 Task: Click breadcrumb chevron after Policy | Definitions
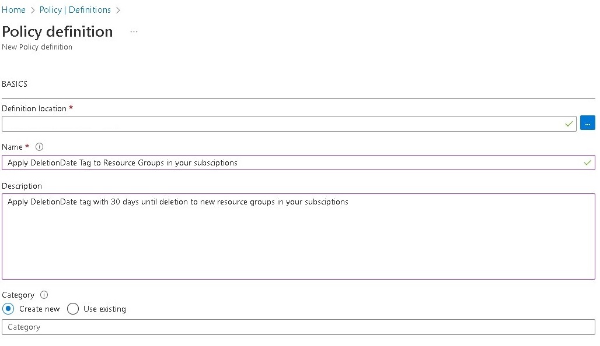tap(118, 10)
